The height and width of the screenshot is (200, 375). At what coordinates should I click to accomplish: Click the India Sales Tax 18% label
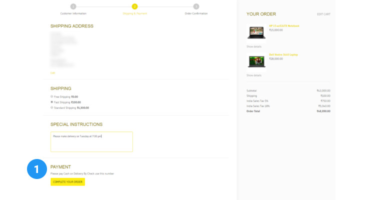[258, 106]
